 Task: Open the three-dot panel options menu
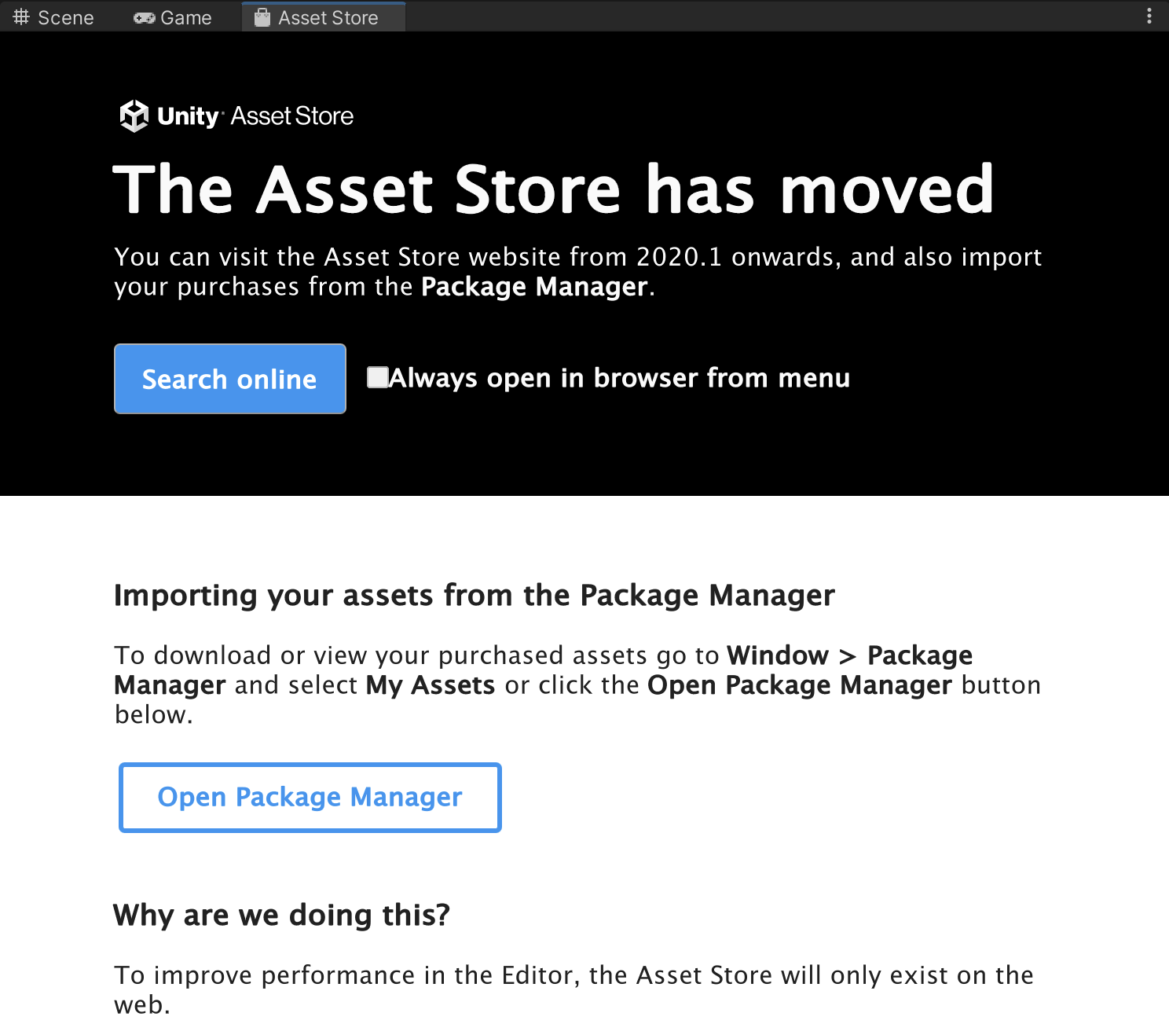[1149, 16]
